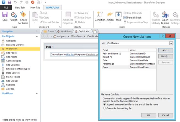Insert an Else-If Branch
The image size is (180, 122).
pyautogui.click(x=133, y=13)
